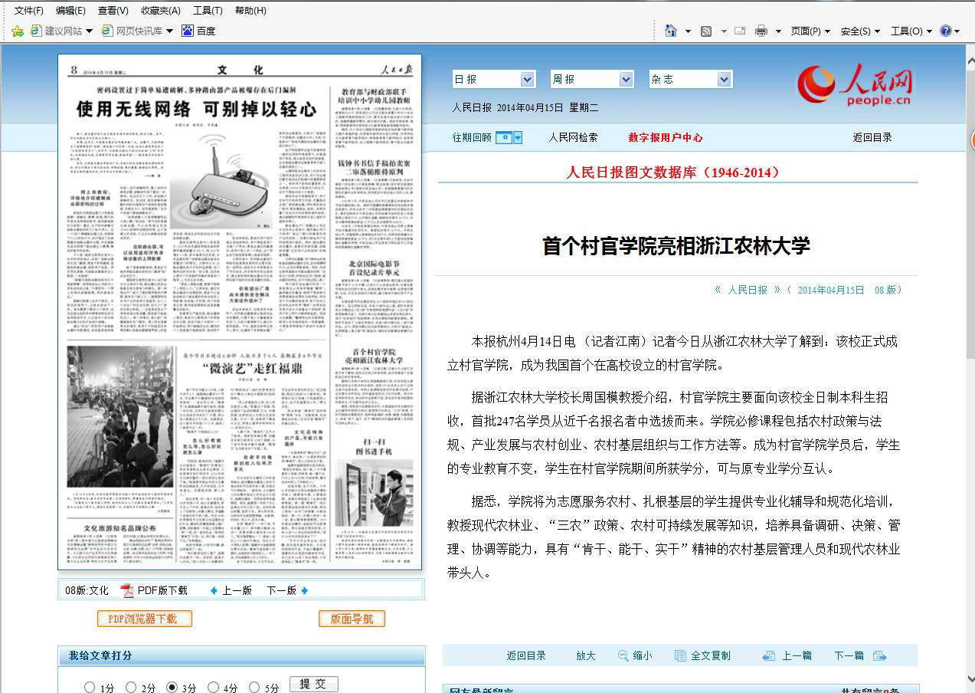
Task: Expand the 周报 dropdown list
Action: point(626,80)
